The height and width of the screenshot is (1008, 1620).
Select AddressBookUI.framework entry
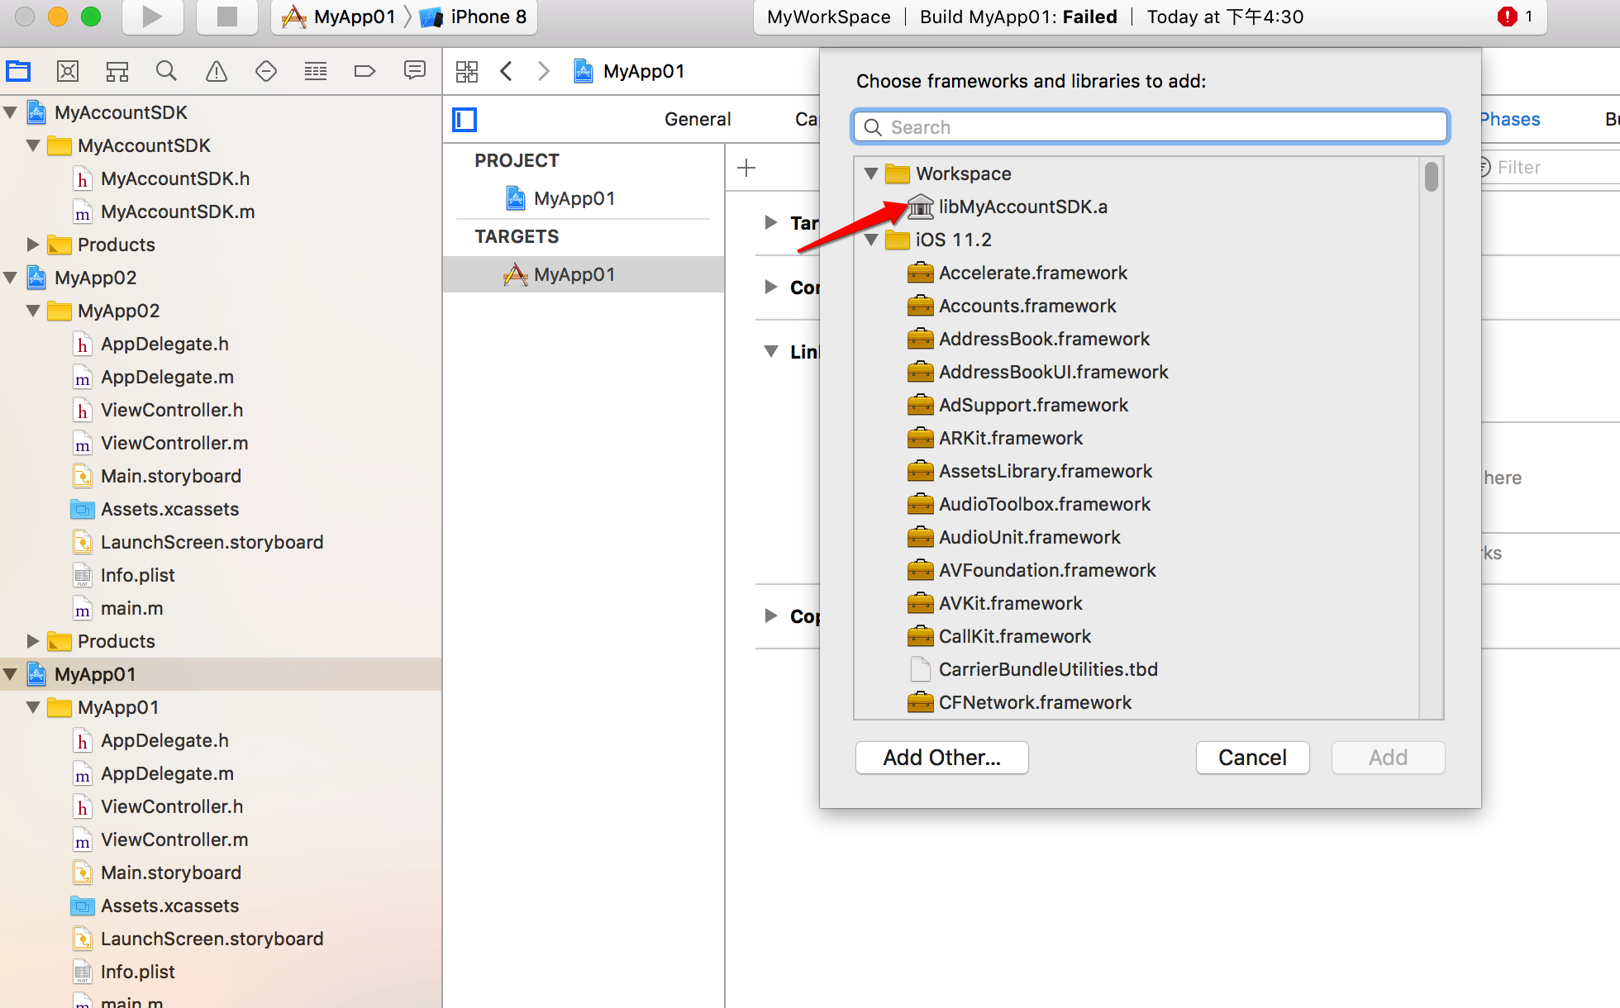1037,372
